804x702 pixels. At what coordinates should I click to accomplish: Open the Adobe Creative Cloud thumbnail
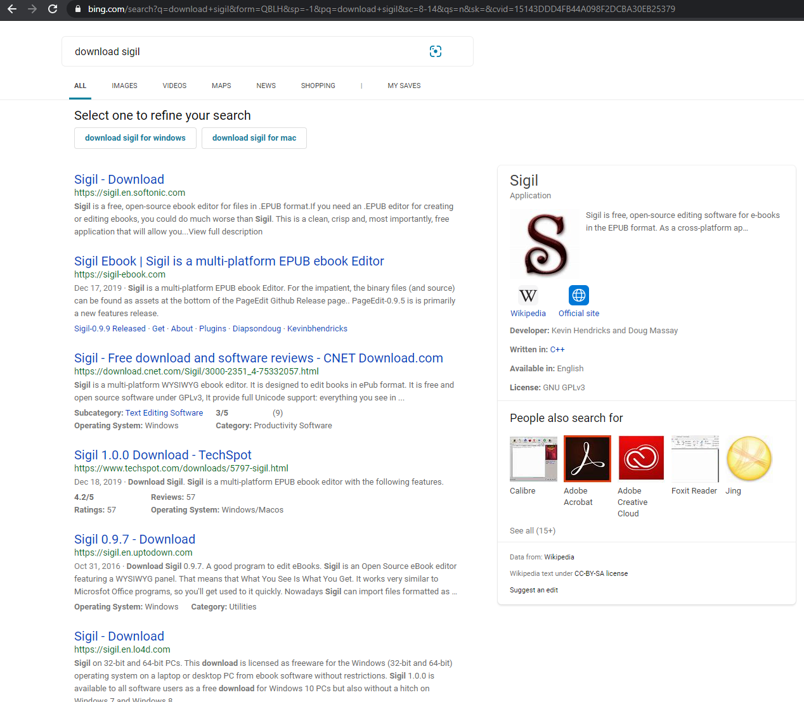[641, 458]
